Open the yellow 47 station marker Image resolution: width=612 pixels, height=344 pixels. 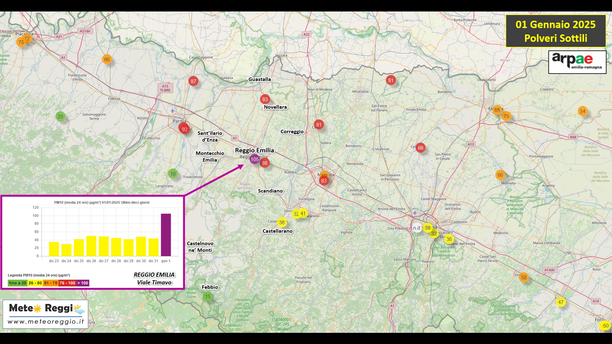[561, 302]
